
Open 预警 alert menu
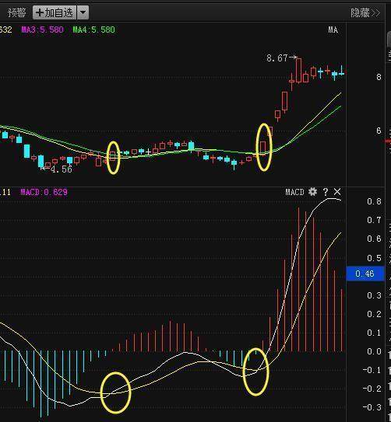[16, 12]
